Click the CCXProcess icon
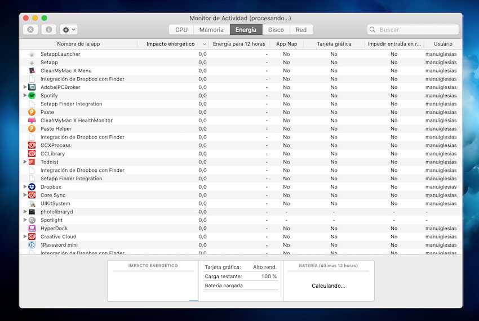Viewport: 479px width, 321px height. (x=32, y=145)
